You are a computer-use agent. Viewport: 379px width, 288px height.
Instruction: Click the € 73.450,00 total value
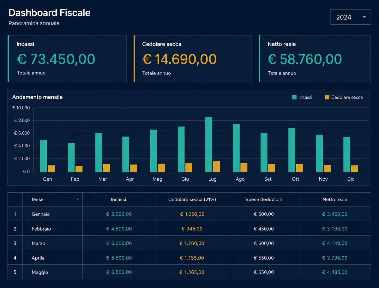pyautogui.click(x=56, y=59)
